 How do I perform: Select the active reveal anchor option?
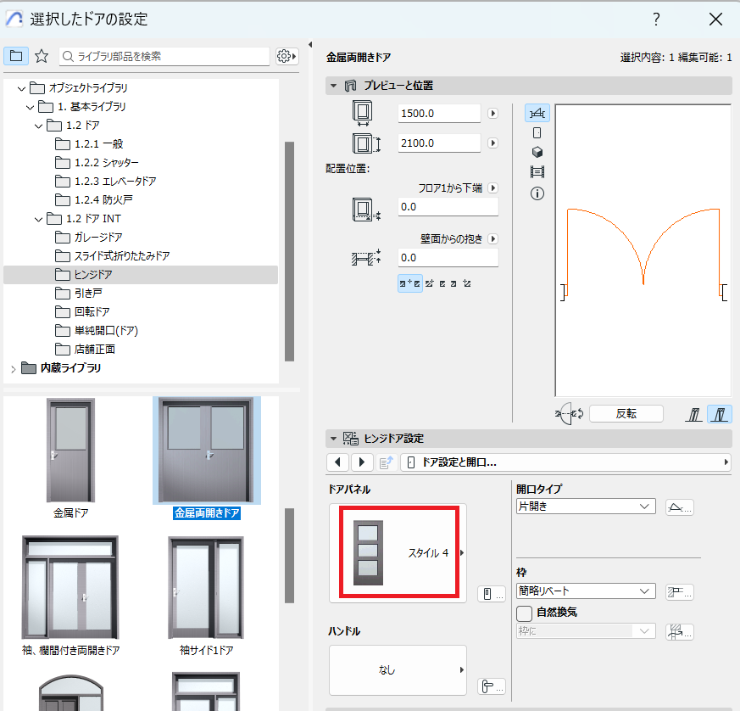(409, 283)
